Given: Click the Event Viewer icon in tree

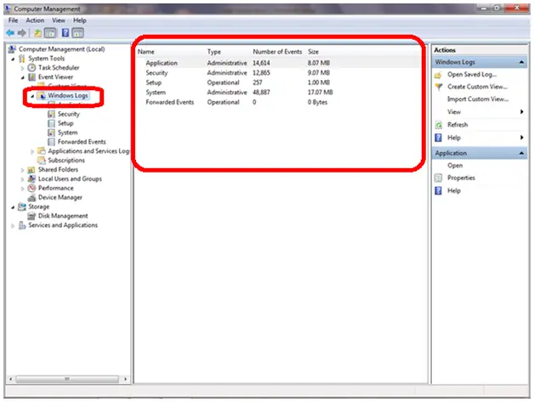Looking at the screenshot, I should pos(31,77).
